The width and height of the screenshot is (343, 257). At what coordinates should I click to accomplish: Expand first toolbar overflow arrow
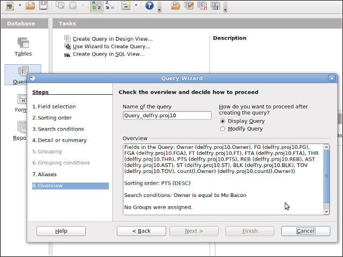point(160,6)
